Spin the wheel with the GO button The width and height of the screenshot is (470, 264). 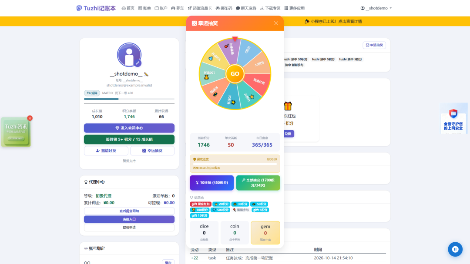point(235,73)
